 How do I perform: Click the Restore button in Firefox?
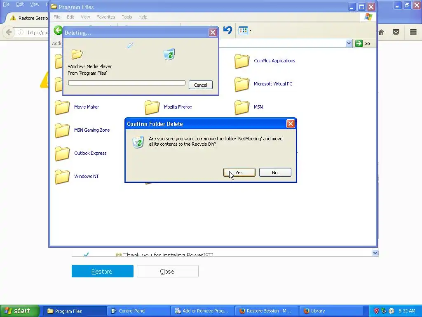coord(103,271)
